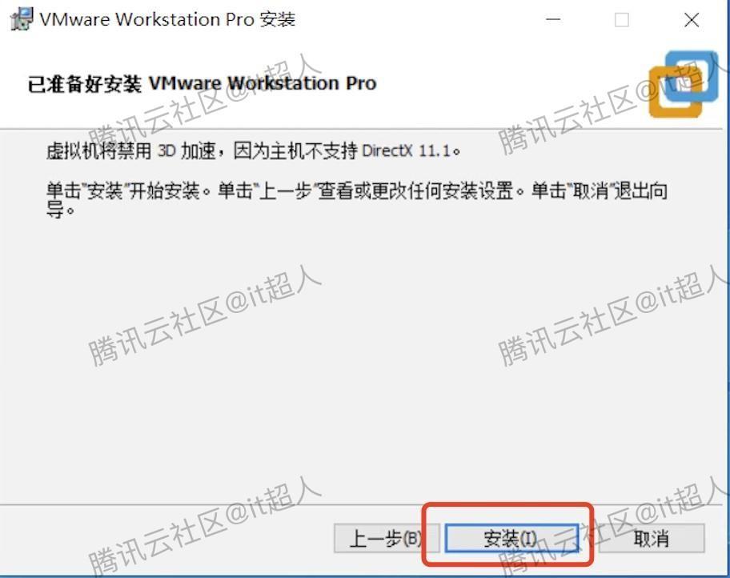Minimize the VMware installer window
The image size is (730, 578).
(x=553, y=19)
